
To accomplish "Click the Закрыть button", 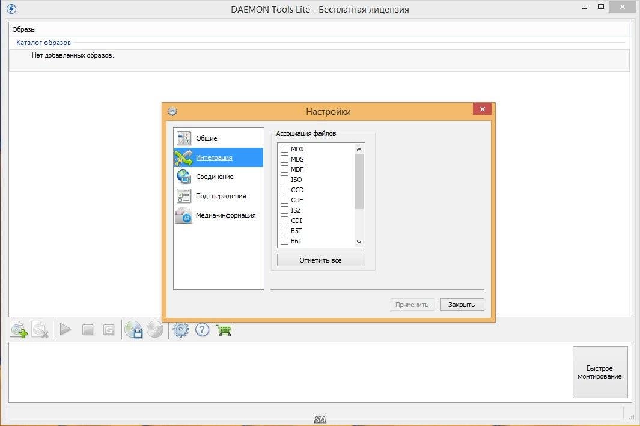I will point(462,305).
